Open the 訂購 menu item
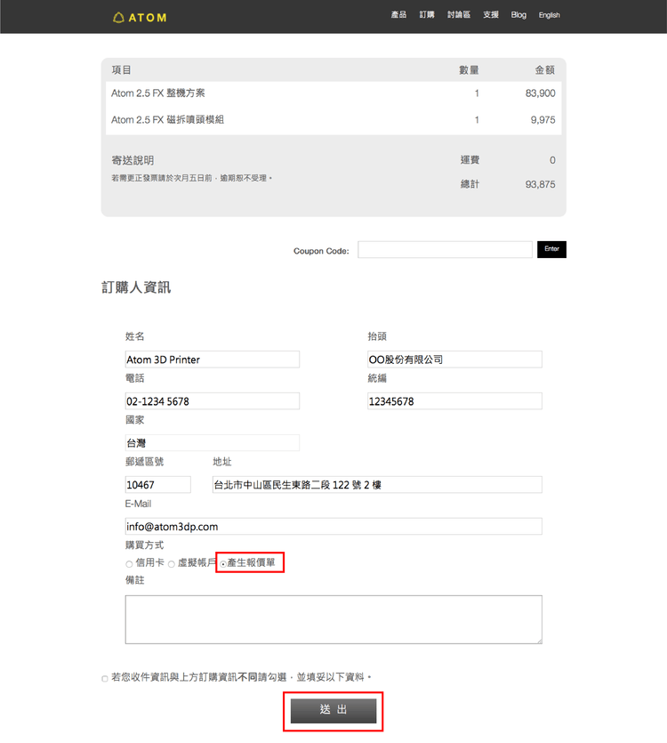This screenshot has height=743, width=667. (427, 15)
